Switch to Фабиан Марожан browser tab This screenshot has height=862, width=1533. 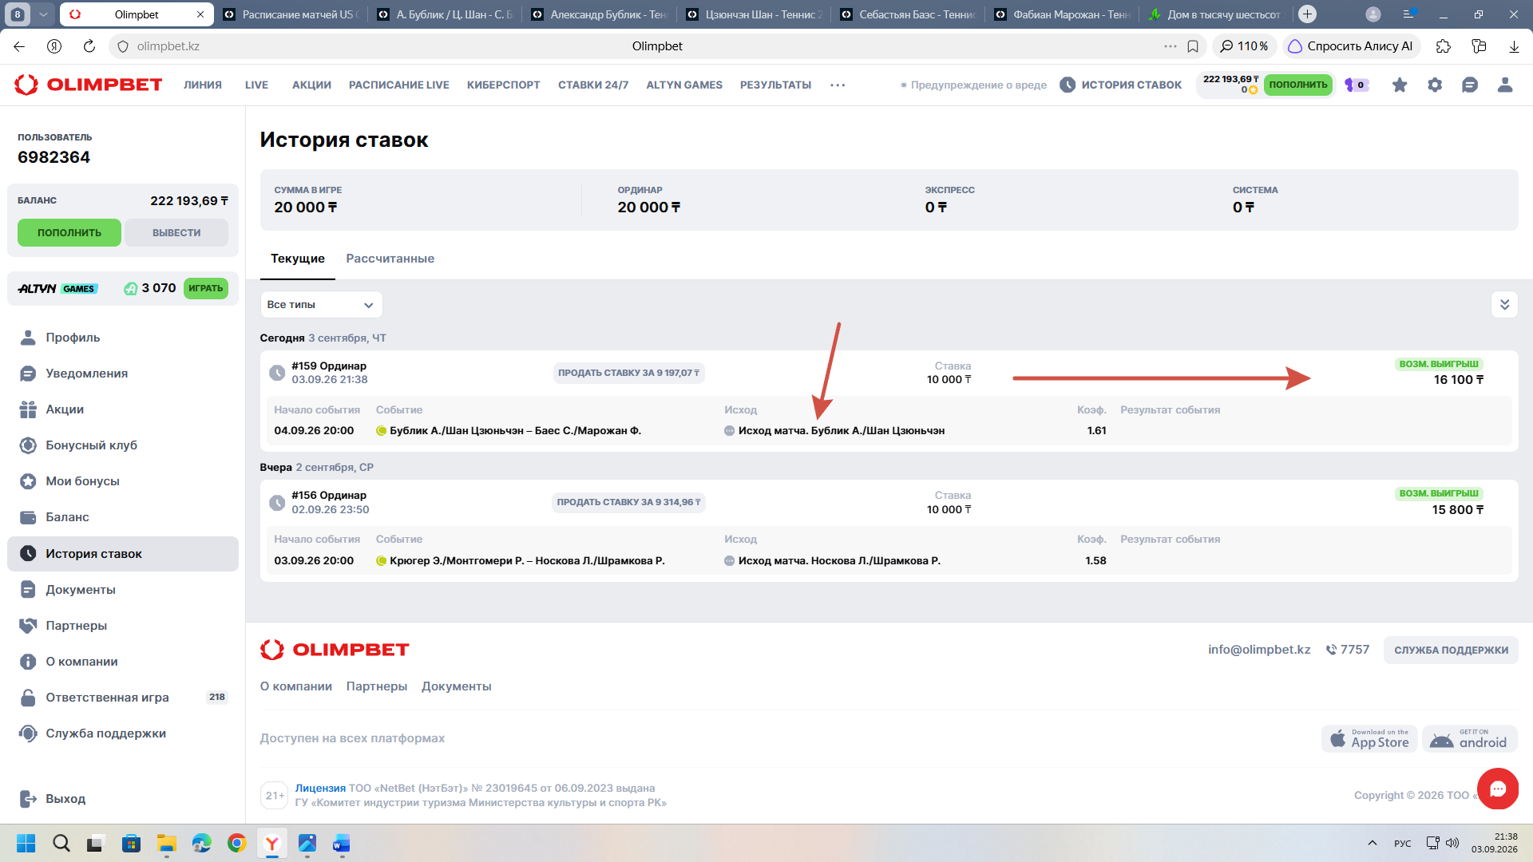tap(1061, 14)
